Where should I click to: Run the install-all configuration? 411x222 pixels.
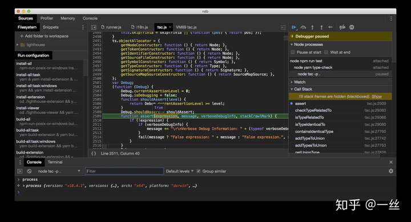[49, 66]
